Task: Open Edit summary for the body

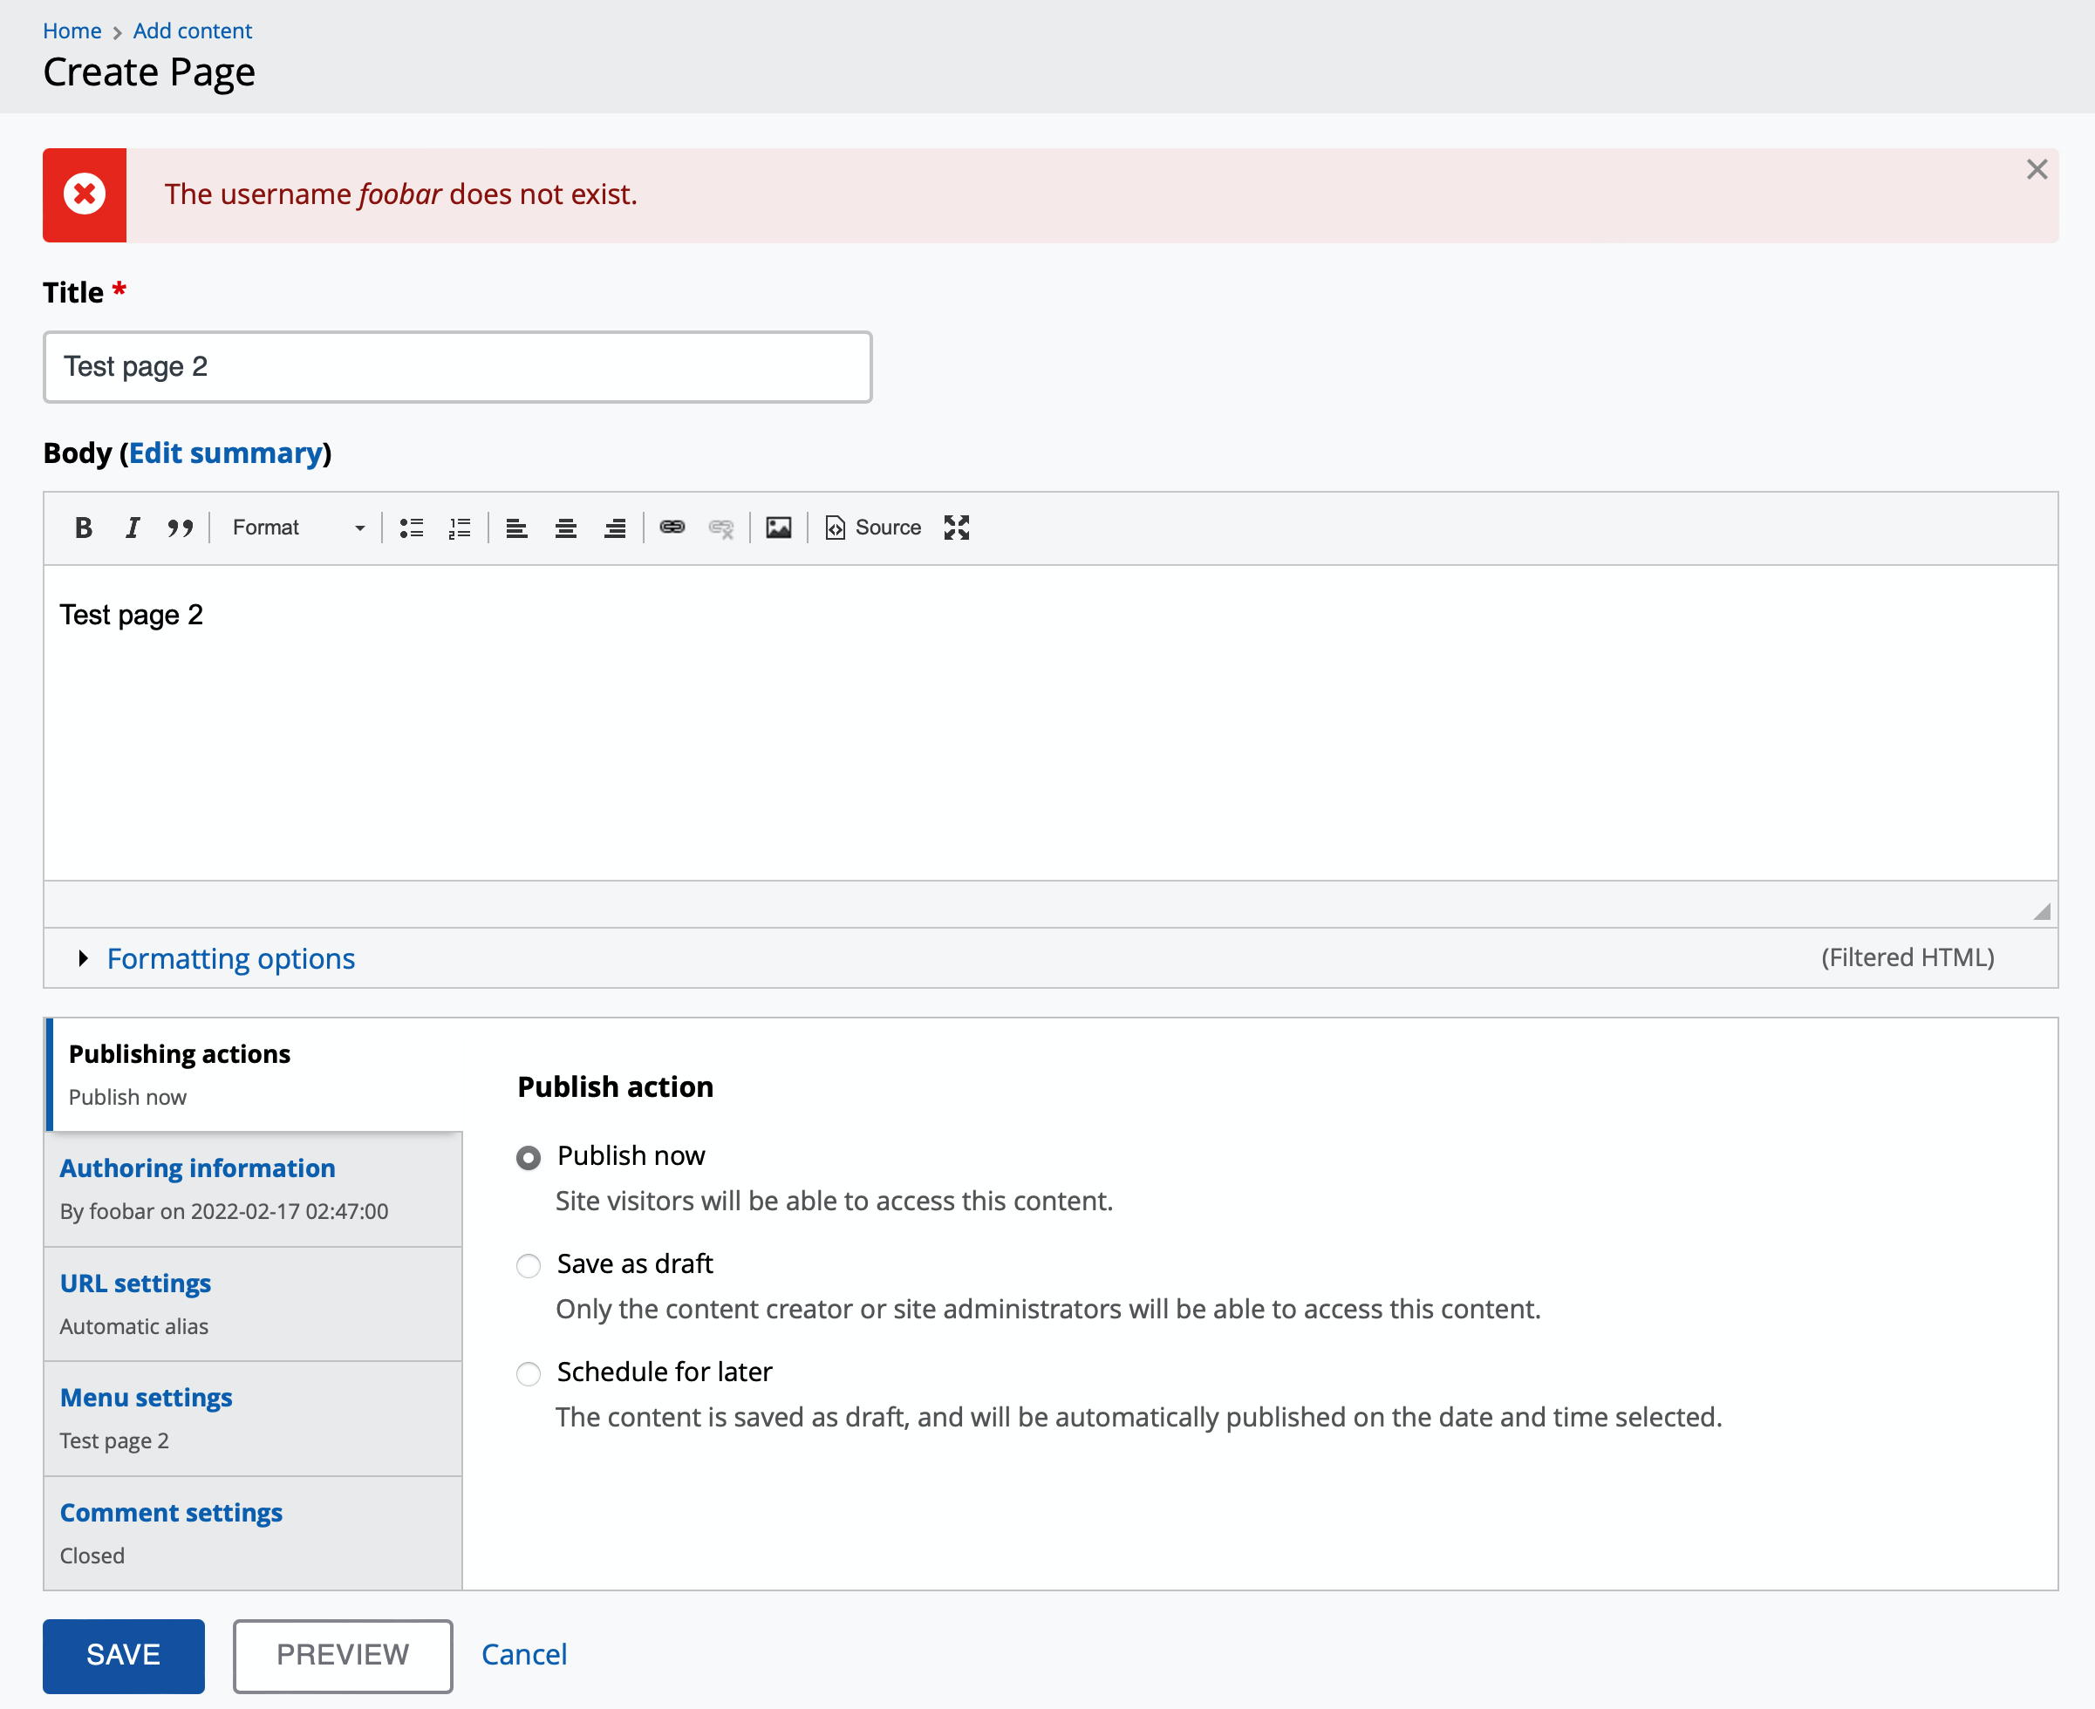Action: 225,453
